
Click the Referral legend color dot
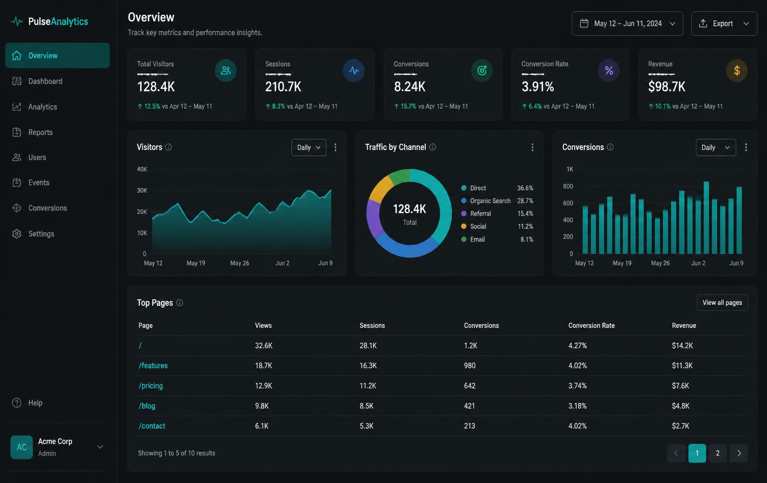tap(464, 214)
